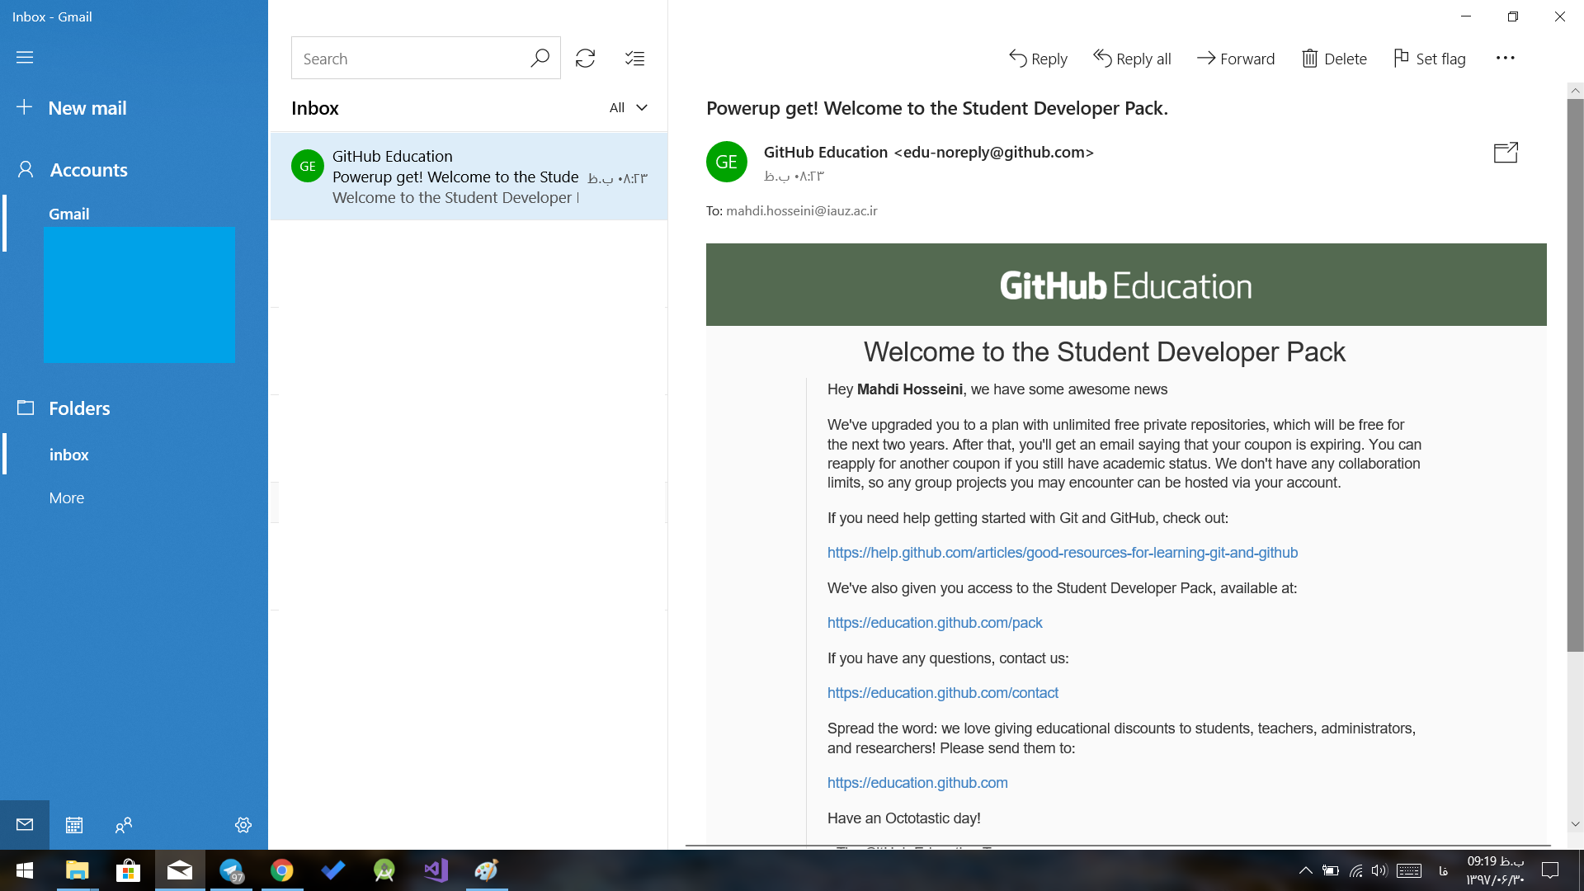
Task: Expand the All filter dropdown
Action: (629, 107)
